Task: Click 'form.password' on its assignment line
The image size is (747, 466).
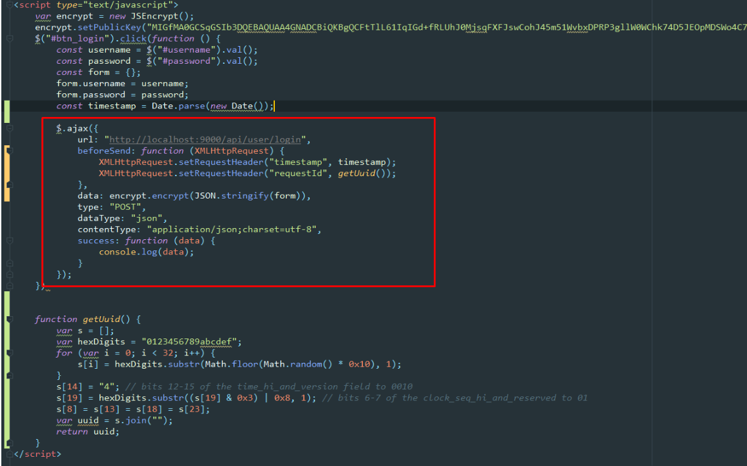Action: [x=91, y=95]
